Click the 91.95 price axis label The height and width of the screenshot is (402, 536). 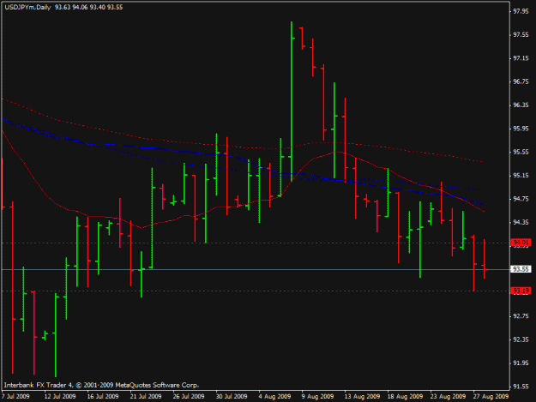pyautogui.click(x=521, y=363)
